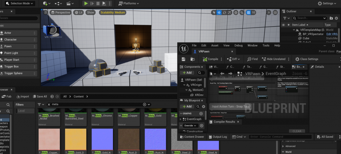Viewport: 341px width, 154px height.
Task: Select the M_Metal_Gold material thumbnail
Action: pyautogui.click(x=155, y=117)
